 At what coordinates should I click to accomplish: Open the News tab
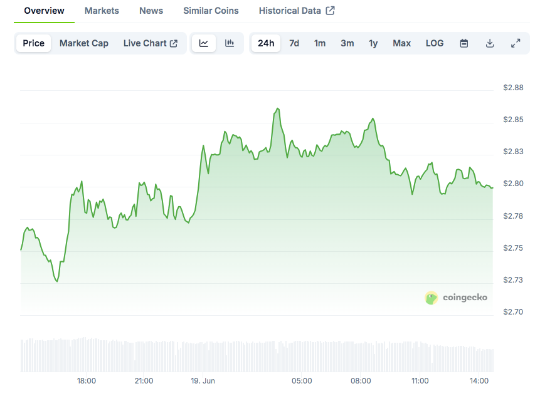(x=151, y=11)
